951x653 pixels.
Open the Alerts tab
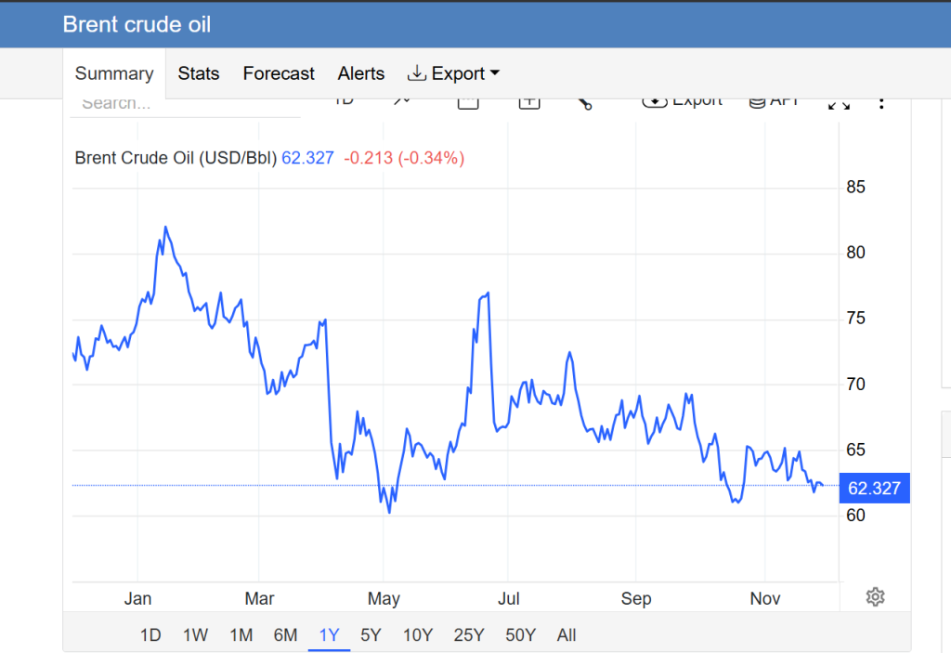[x=361, y=73]
